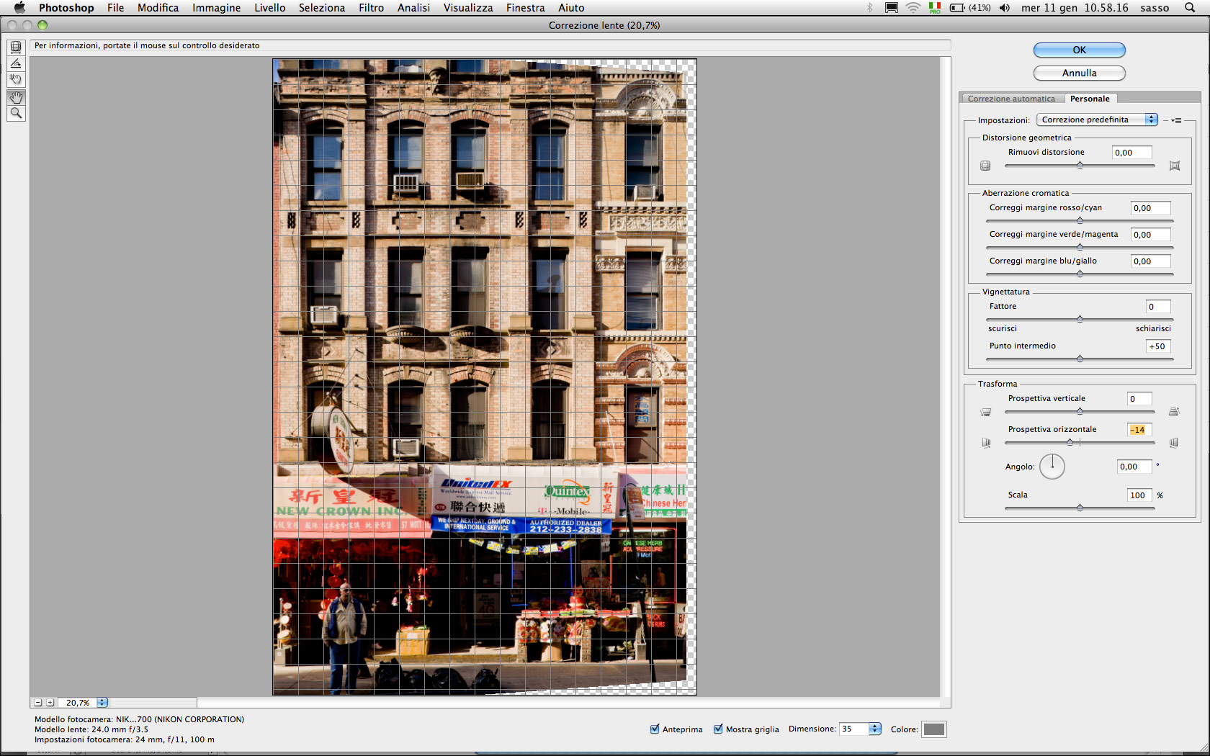This screenshot has height=756, width=1210.
Task: Click vertical perspective right tilt icon
Action: 1174,412
